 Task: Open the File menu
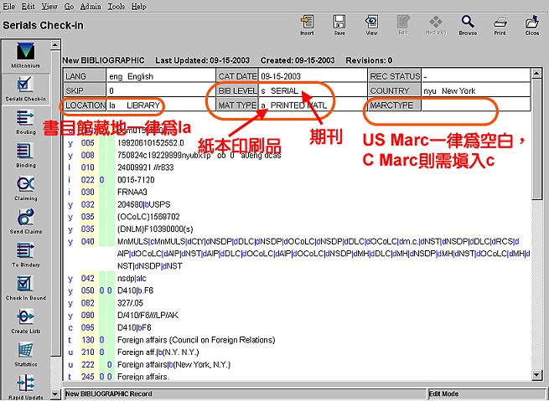coord(10,6)
